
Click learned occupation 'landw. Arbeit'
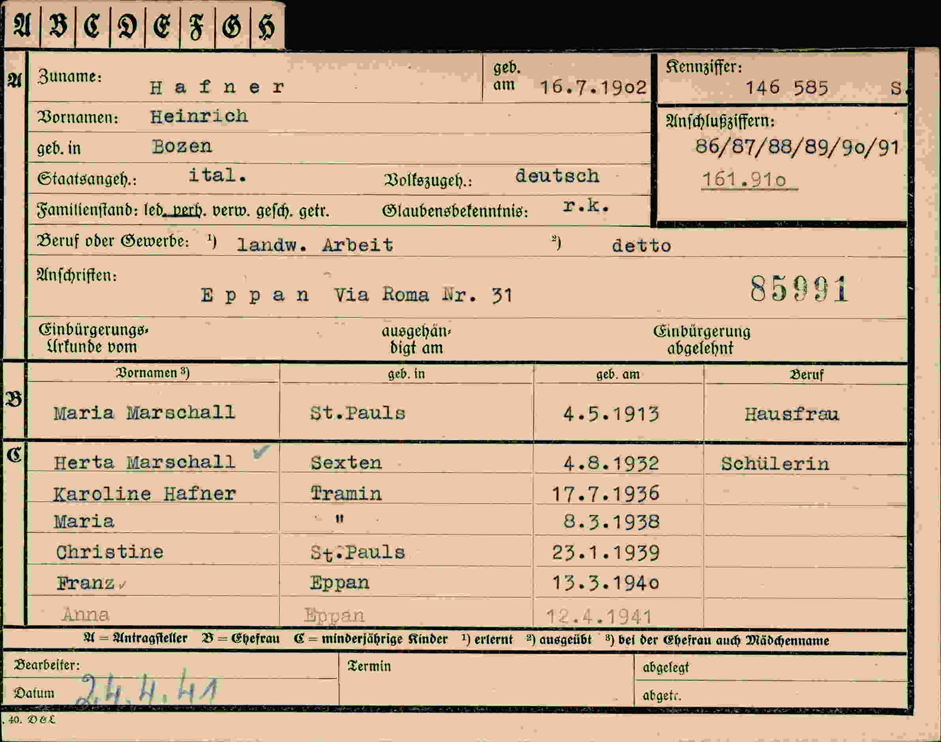pyautogui.click(x=315, y=245)
